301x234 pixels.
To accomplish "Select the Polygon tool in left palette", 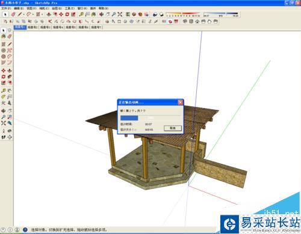I will click(x=4, y=56).
